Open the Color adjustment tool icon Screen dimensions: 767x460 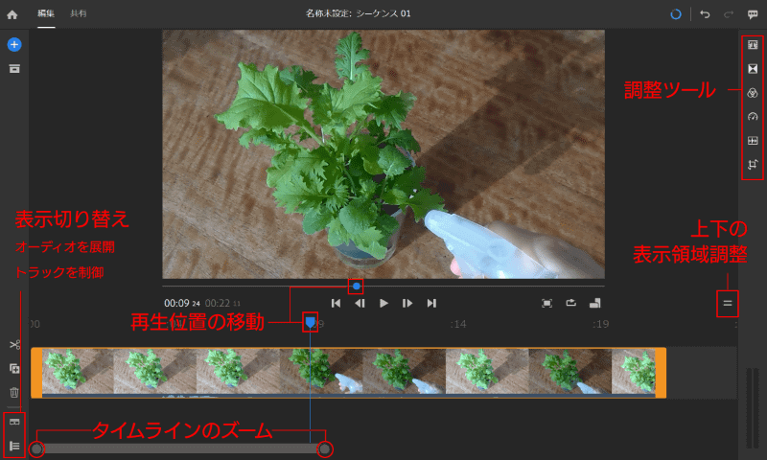point(753,92)
